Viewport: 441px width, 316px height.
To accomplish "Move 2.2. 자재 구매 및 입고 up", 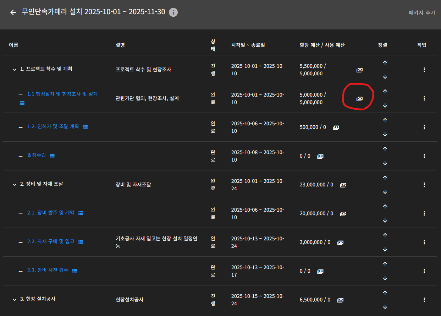I will [x=385, y=235].
